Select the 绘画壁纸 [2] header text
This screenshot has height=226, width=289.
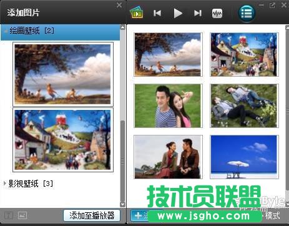(x=32, y=31)
